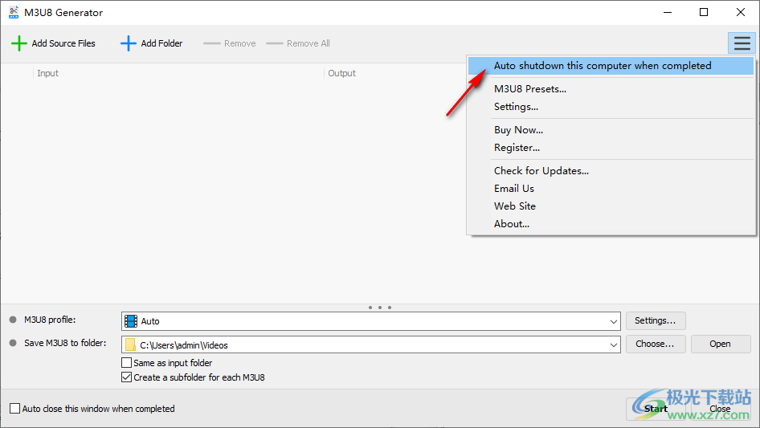Click the hamburger menu icon
Image resolution: width=760 pixels, height=428 pixels.
coord(742,43)
